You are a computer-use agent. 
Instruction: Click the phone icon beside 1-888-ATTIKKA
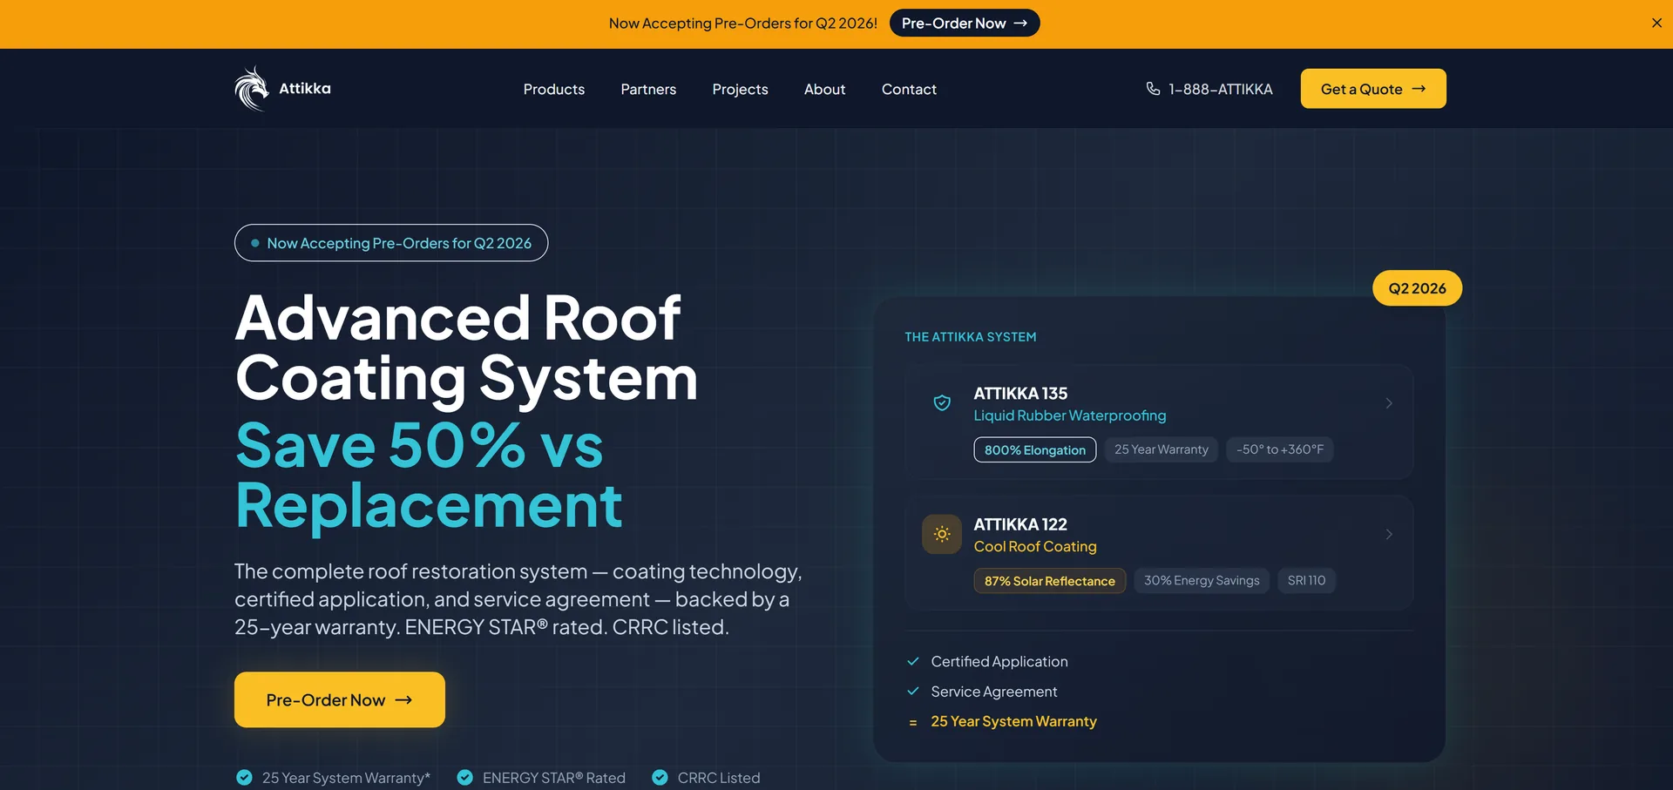[1153, 89]
